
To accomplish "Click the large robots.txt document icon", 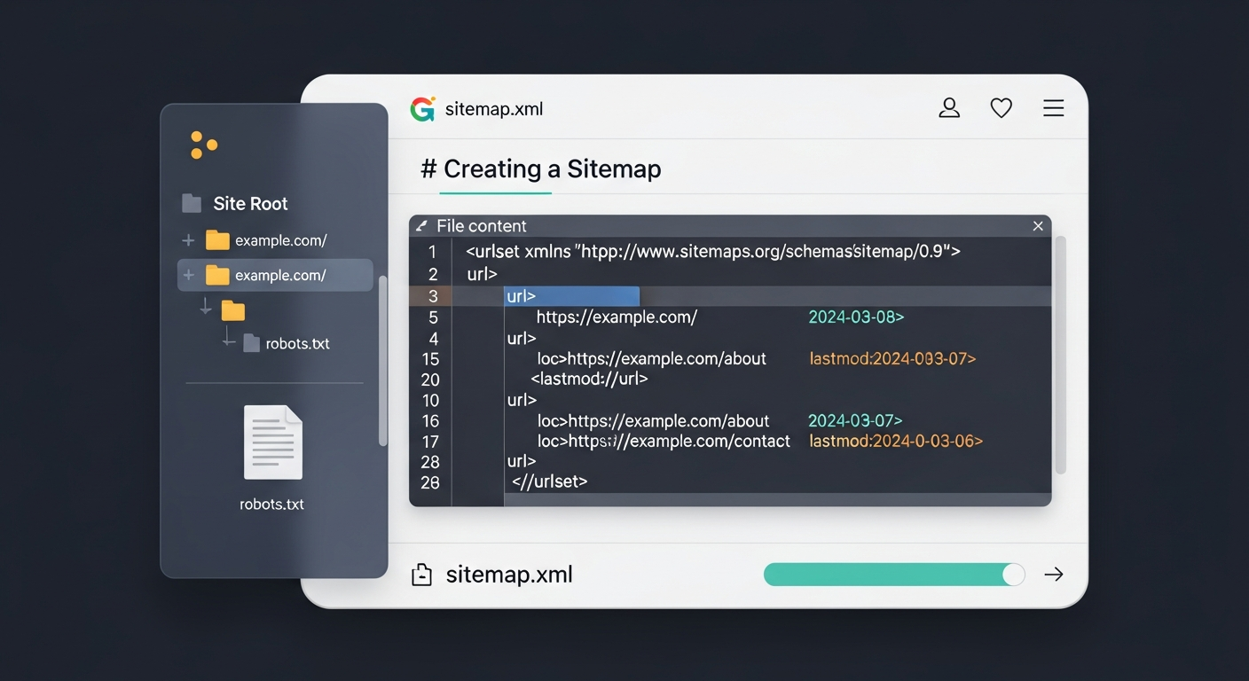I will click(273, 442).
